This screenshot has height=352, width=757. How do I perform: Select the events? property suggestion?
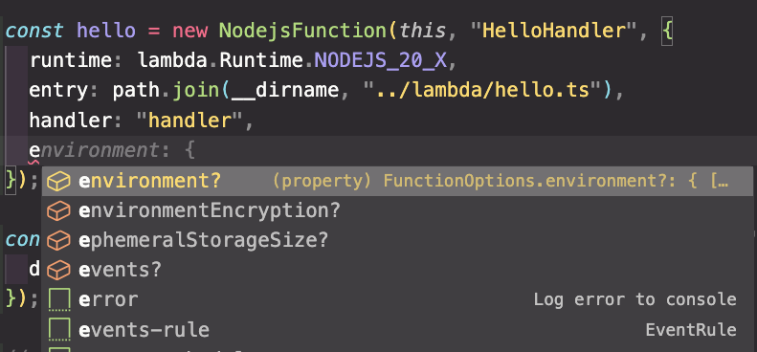tap(397, 270)
